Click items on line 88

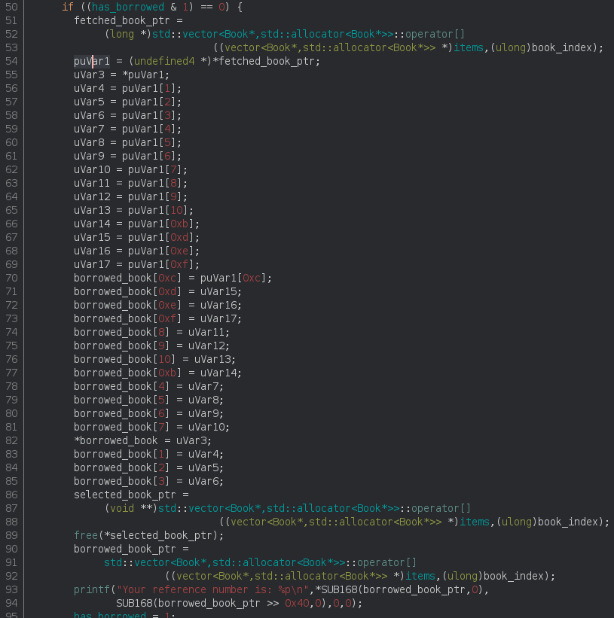point(475,522)
